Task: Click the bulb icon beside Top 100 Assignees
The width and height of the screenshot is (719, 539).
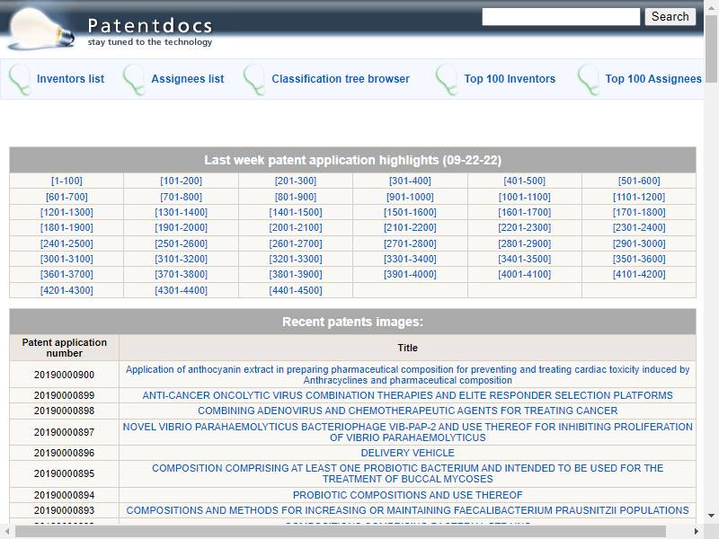Action: (589, 79)
